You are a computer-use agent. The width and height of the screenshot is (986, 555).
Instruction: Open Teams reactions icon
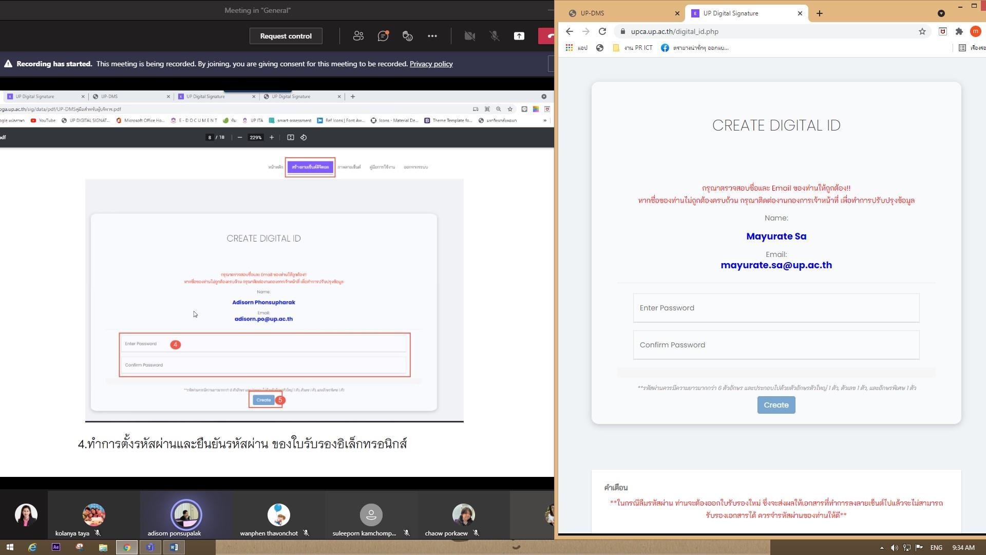[x=407, y=36]
